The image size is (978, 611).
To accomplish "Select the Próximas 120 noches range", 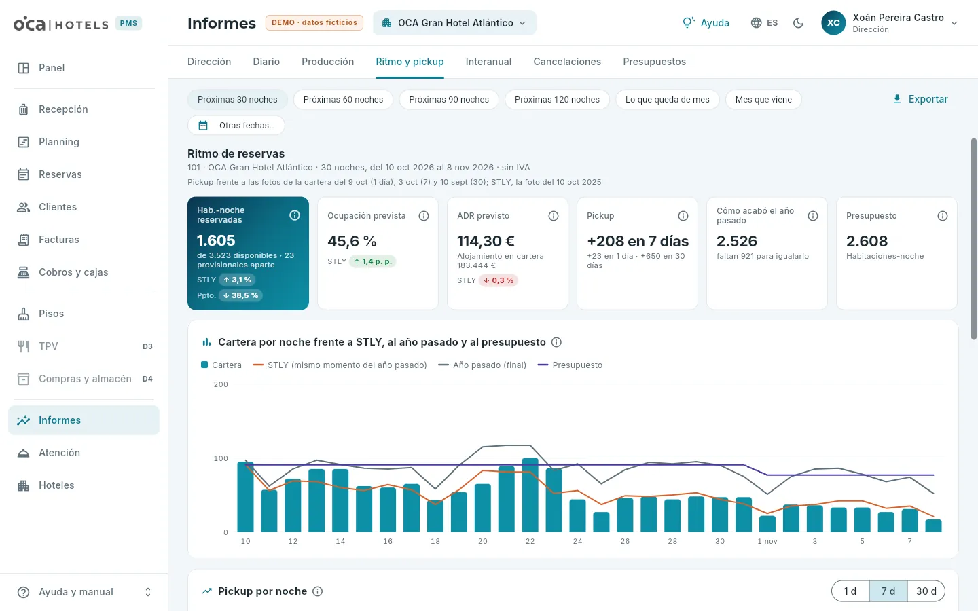I will (x=557, y=100).
